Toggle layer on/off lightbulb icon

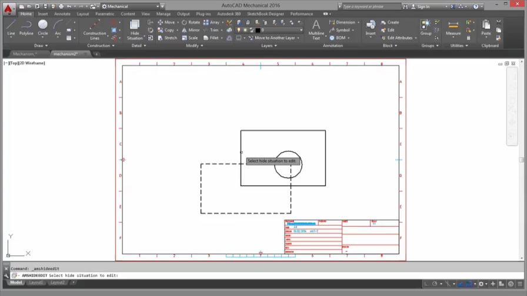(239, 30)
